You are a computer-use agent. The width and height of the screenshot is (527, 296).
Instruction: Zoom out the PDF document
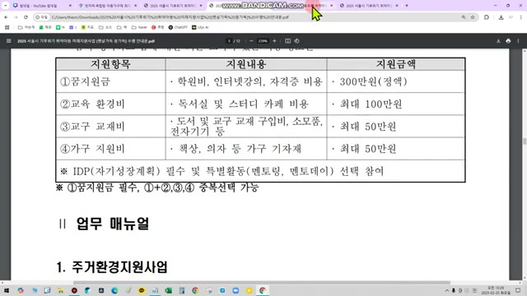pyautogui.click(x=251, y=41)
